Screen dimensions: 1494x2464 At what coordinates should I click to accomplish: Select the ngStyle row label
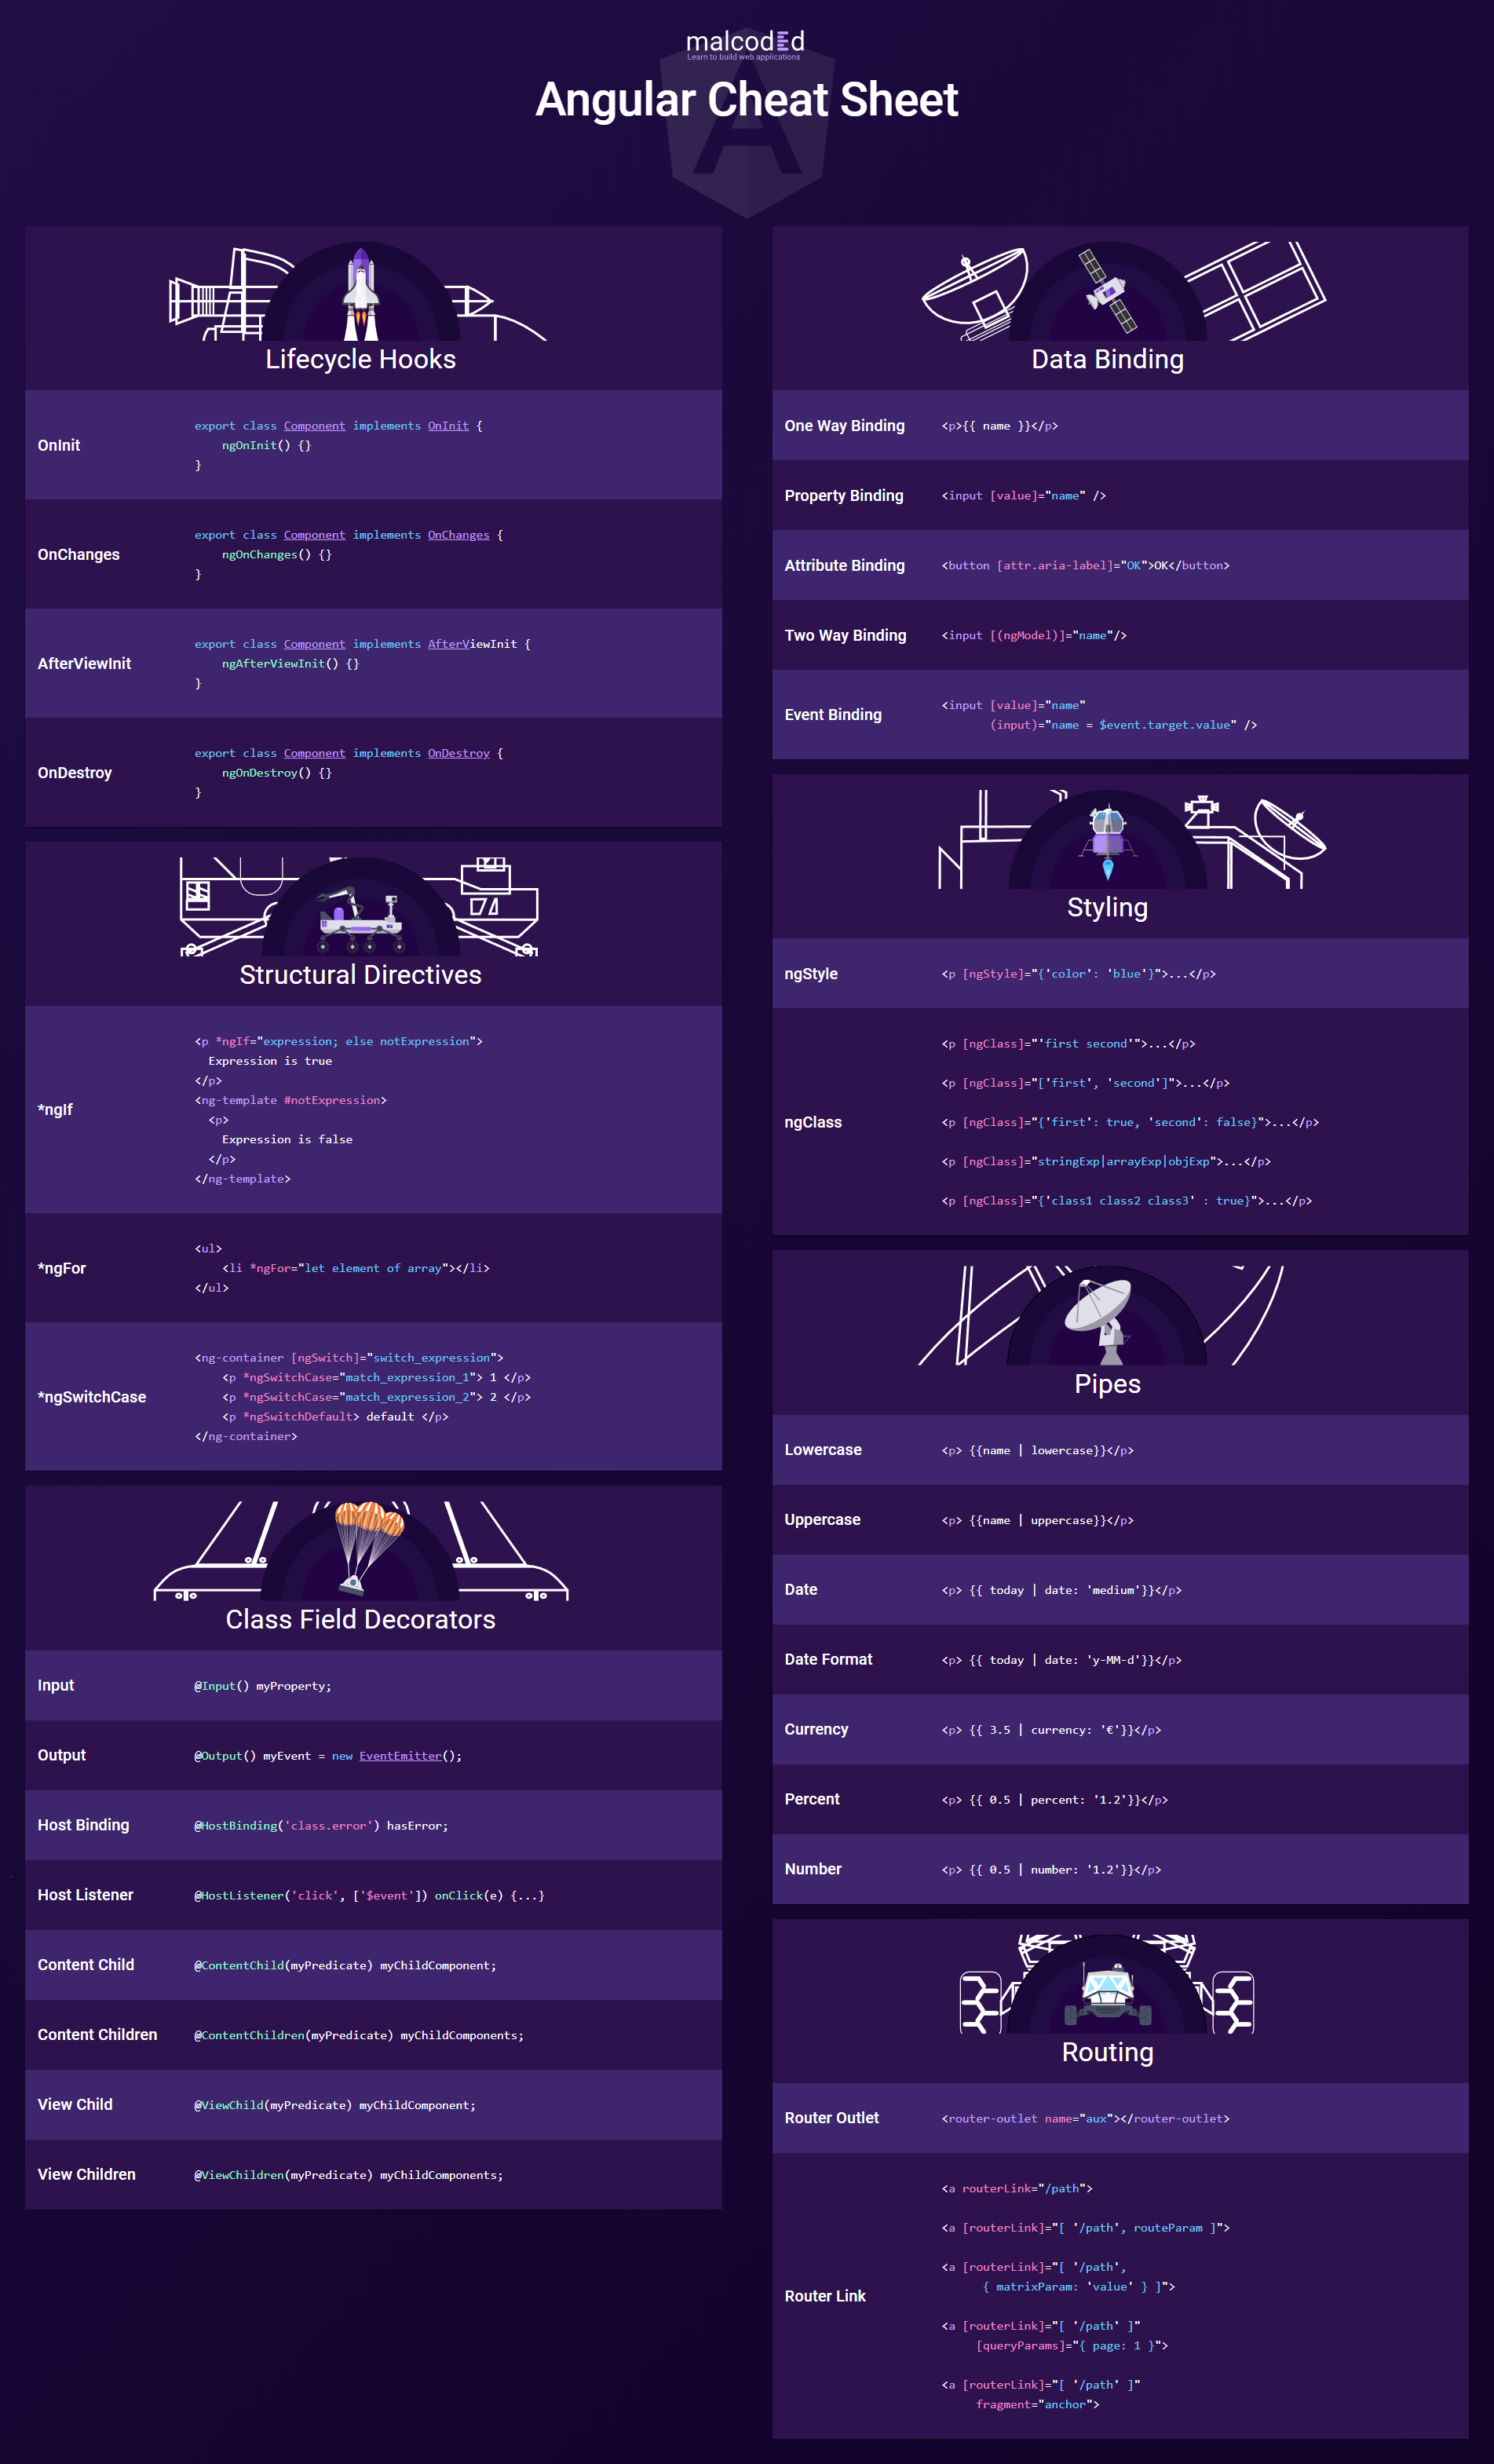811,974
